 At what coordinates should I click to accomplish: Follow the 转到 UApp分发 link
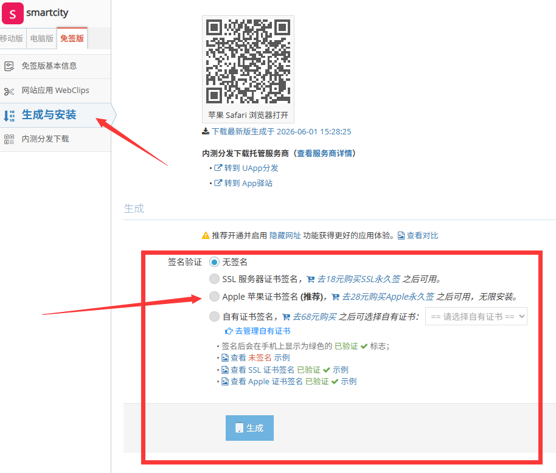251,168
